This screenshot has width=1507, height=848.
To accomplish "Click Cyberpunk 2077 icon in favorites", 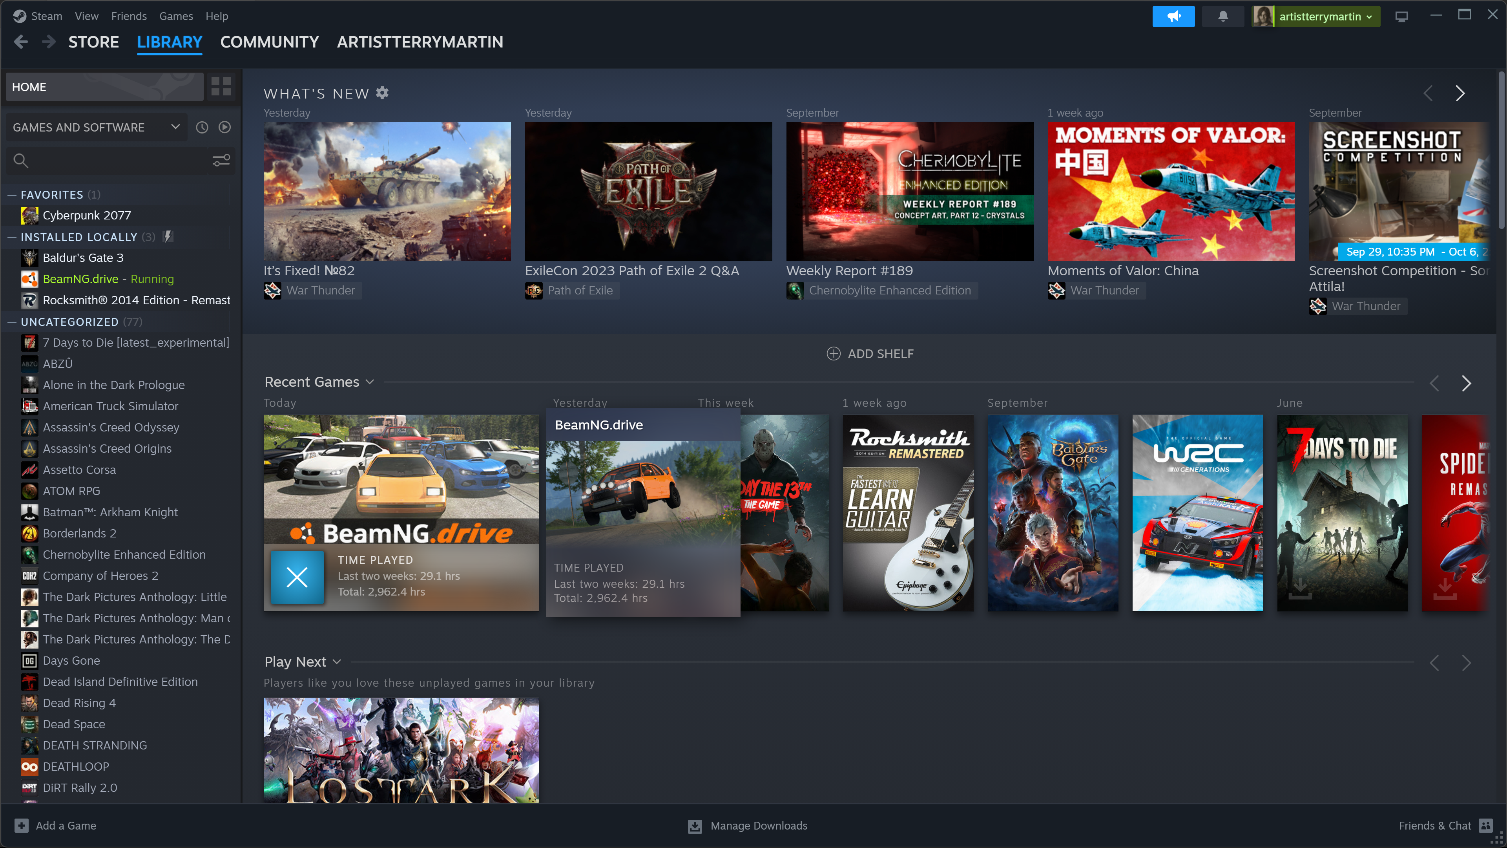I will 30,216.
